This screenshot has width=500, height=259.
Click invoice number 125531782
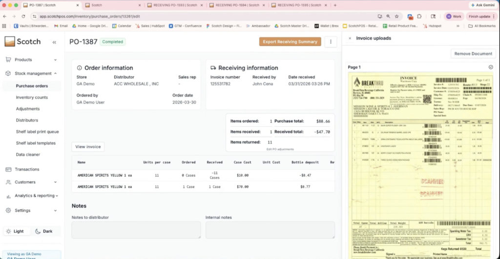click(x=220, y=84)
